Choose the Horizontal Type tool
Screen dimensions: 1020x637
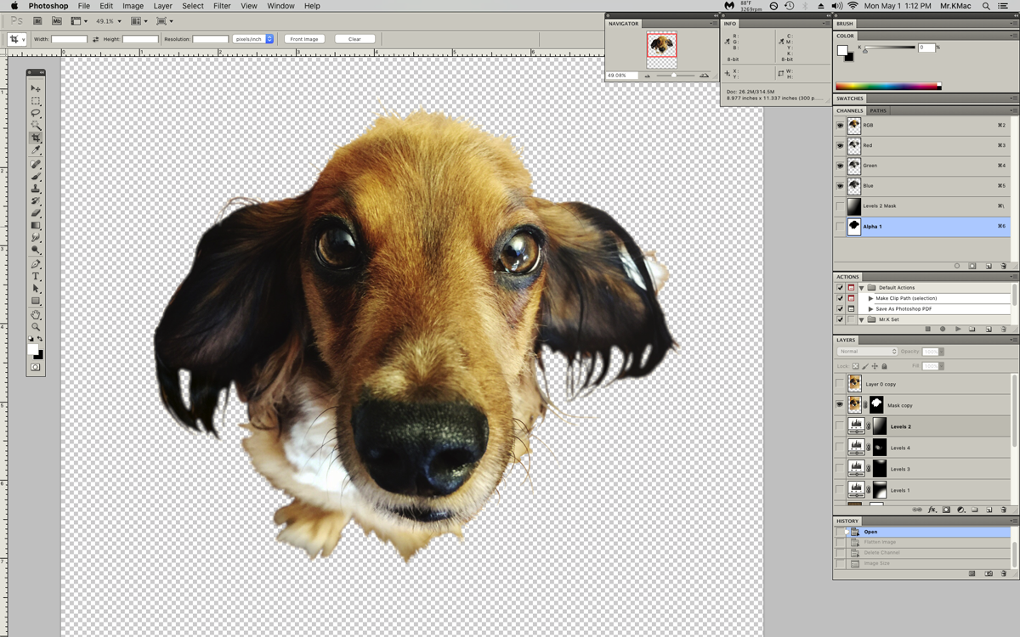36,276
